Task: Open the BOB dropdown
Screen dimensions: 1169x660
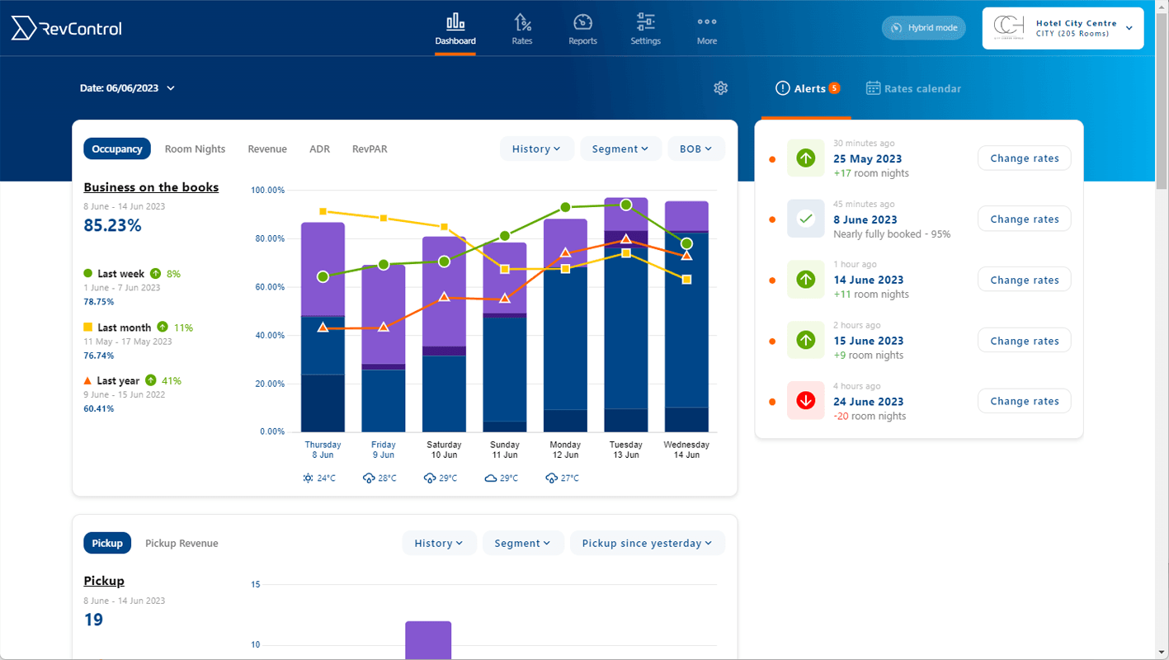Action: point(696,148)
